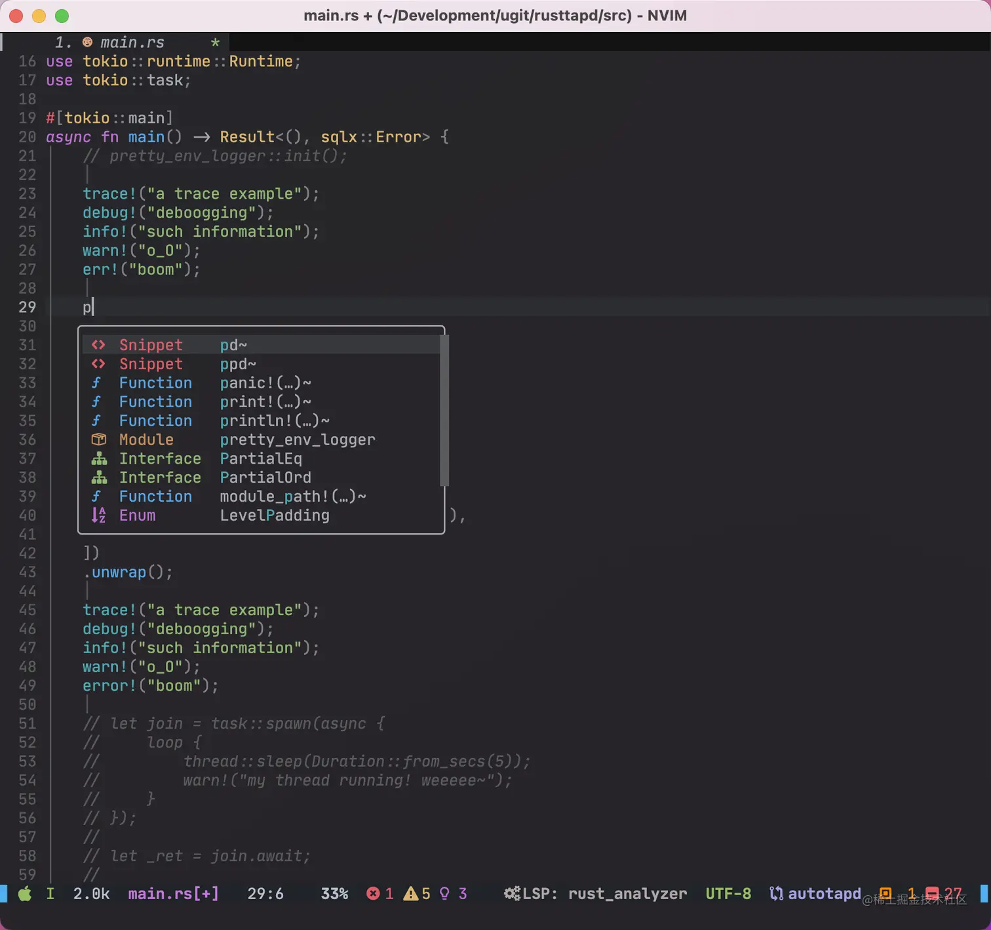
Task: Click the module icon beside pretty_env_logger
Action: tap(99, 439)
